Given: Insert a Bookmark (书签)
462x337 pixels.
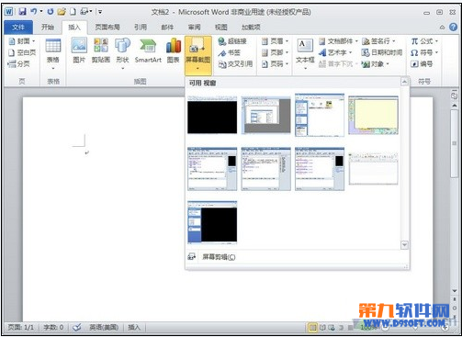Looking at the screenshot, I should 229,52.
